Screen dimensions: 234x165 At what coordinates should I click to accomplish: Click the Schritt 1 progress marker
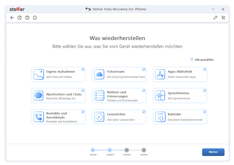93,150
